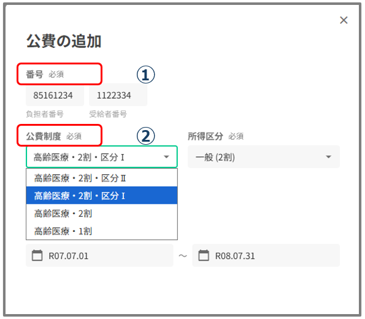Viewport: 365px width, 319px height.
Task: Open the 所得区分 dropdown showing 一般 (2割)
Action: (264, 157)
